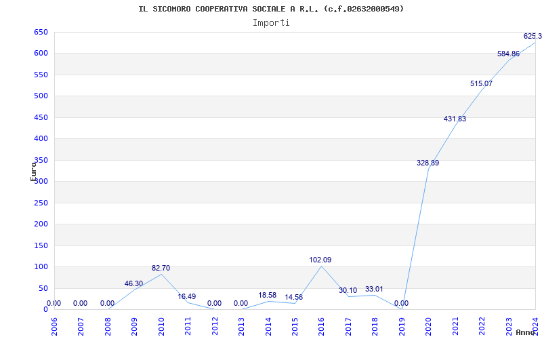542x339 pixels.
Task: Click the 82.70 data label for 2010
Action: 161,268
